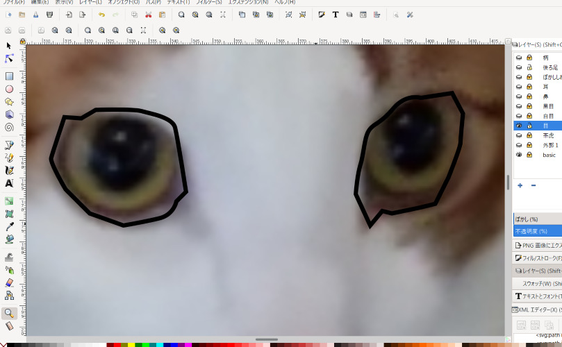Paste from clipboard icon
The width and height of the screenshot is (562, 347).
pyautogui.click(x=162, y=15)
